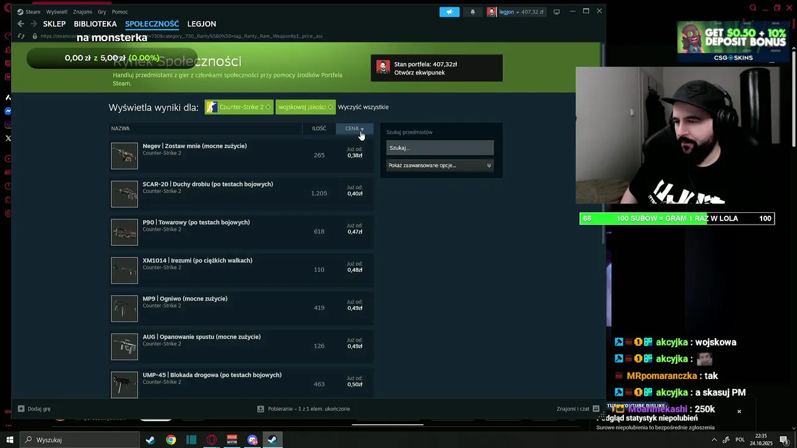This screenshot has height=448, width=797.
Task: Open Negev | Zostaw mnie listing
Action: [194, 146]
